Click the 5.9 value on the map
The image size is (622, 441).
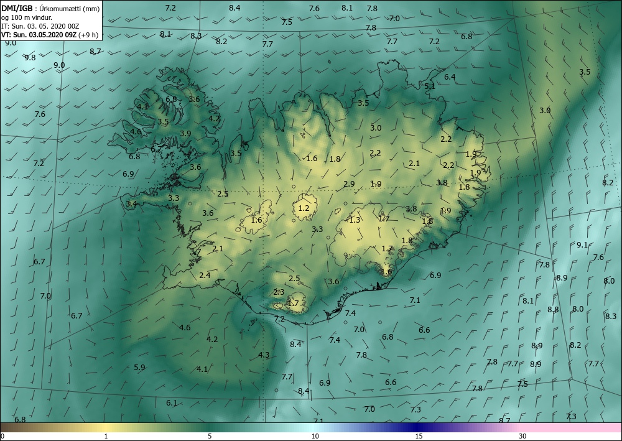pyautogui.click(x=139, y=368)
